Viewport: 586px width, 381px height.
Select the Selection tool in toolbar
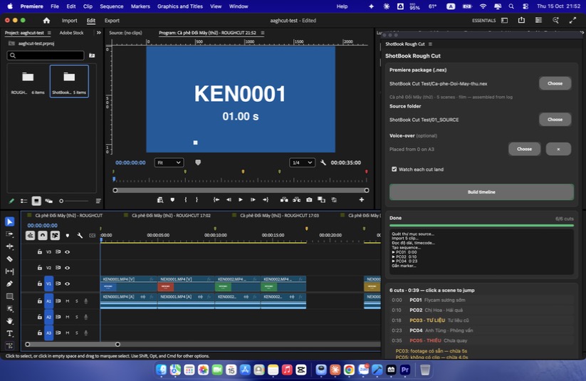(x=10, y=221)
